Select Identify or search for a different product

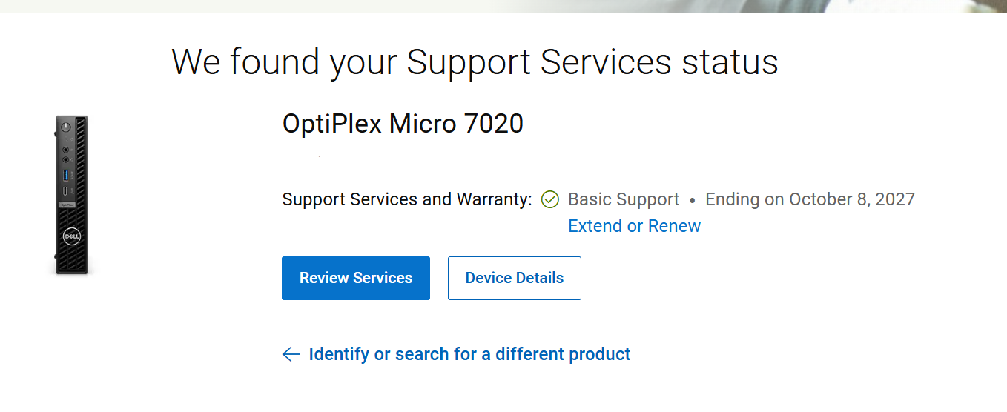pos(469,354)
